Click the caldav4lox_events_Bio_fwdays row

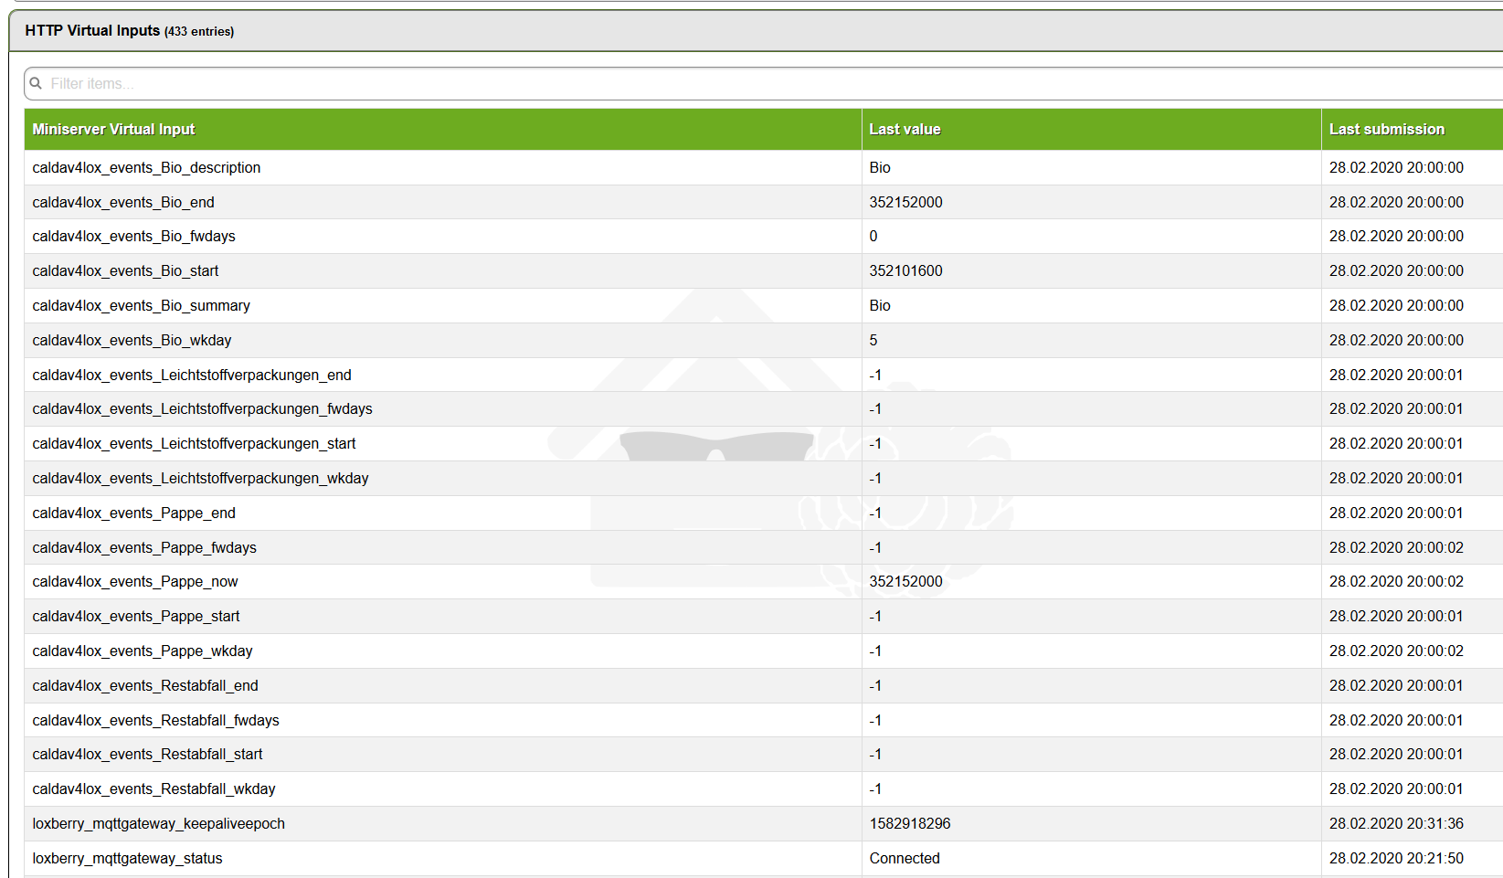coord(764,237)
